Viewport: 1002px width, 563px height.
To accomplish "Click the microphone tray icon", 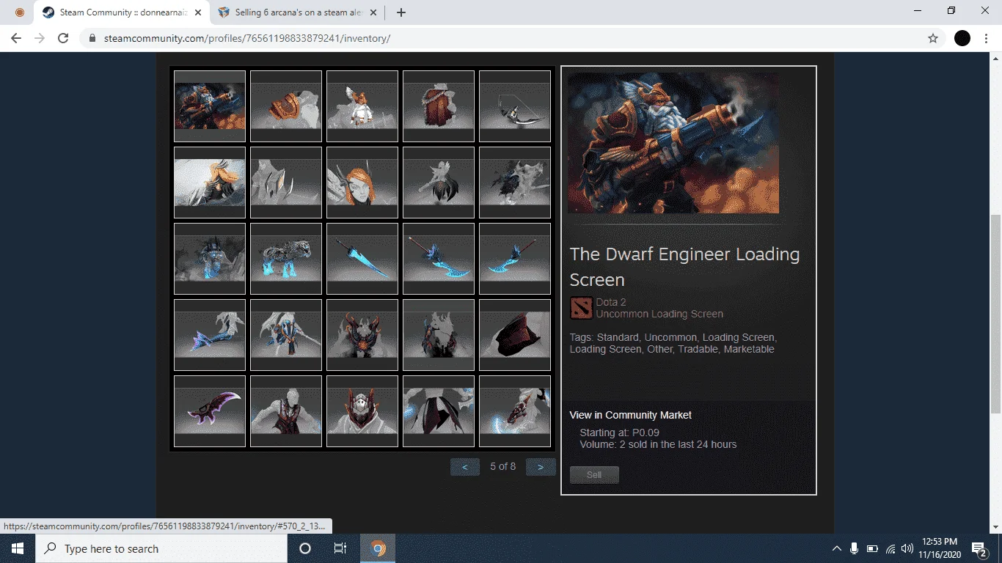I will click(855, 548).
